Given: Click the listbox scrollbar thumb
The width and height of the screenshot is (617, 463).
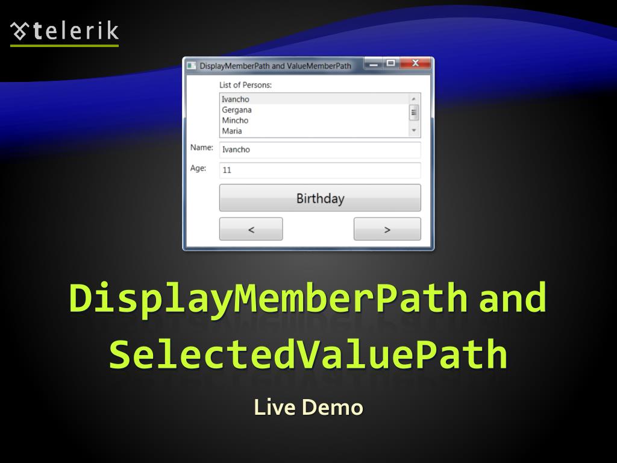Looking at the screenshot, I should coord(413,113).
